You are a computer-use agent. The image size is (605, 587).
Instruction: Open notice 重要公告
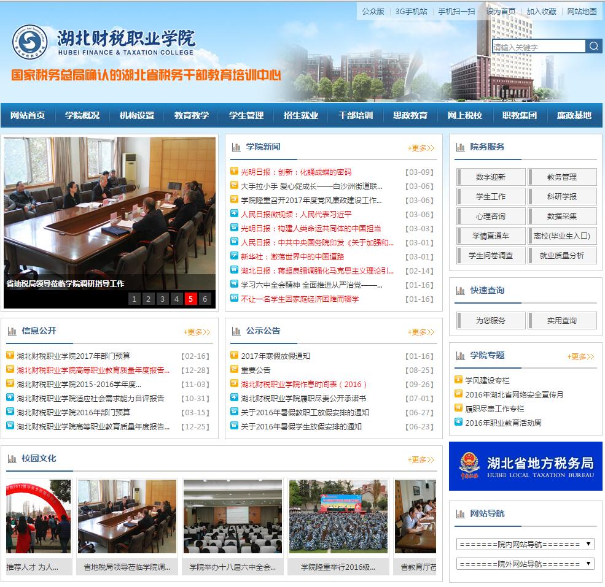click(x=256, y=370)
